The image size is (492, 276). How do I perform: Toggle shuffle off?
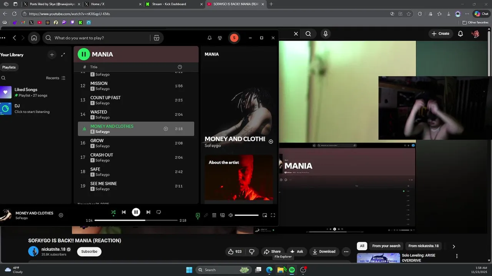(x=113, y=212)
